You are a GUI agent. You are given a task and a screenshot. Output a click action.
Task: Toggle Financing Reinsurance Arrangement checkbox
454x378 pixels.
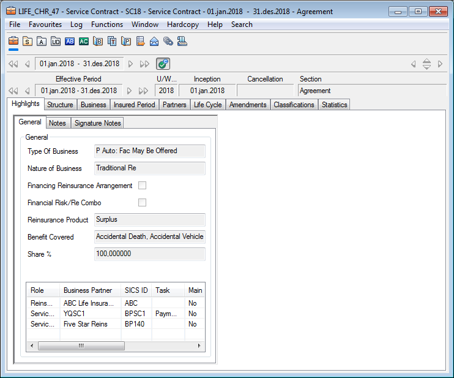(x=142, y=186)
